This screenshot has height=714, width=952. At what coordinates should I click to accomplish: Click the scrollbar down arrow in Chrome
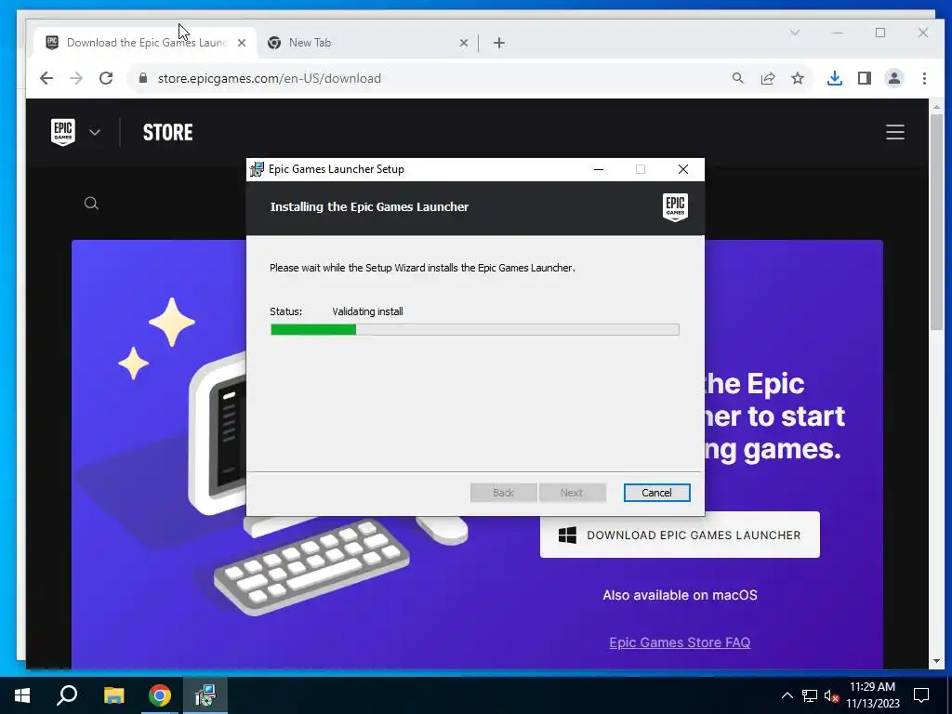tap(936, 661)
